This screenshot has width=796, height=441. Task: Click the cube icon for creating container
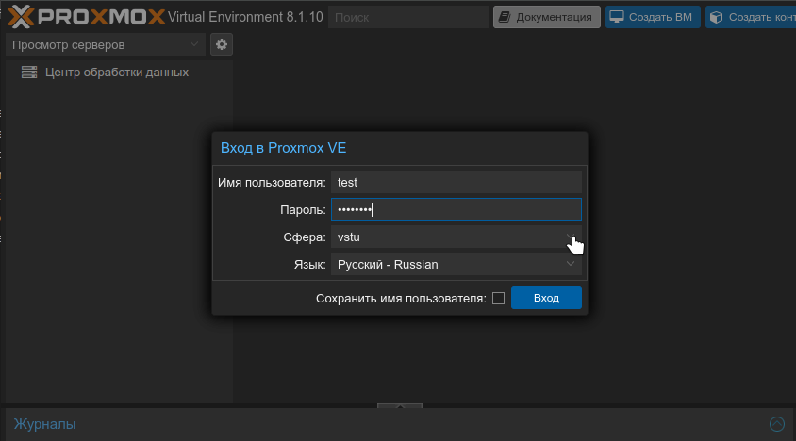tap(716, 17)
